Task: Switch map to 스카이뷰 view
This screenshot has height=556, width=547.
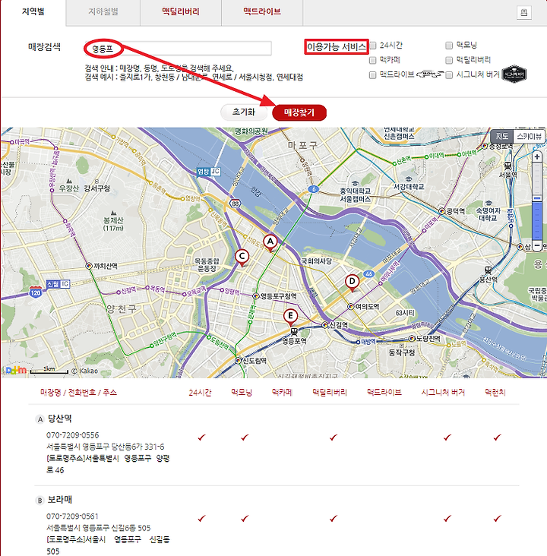Action: click(x=529, y=136)
